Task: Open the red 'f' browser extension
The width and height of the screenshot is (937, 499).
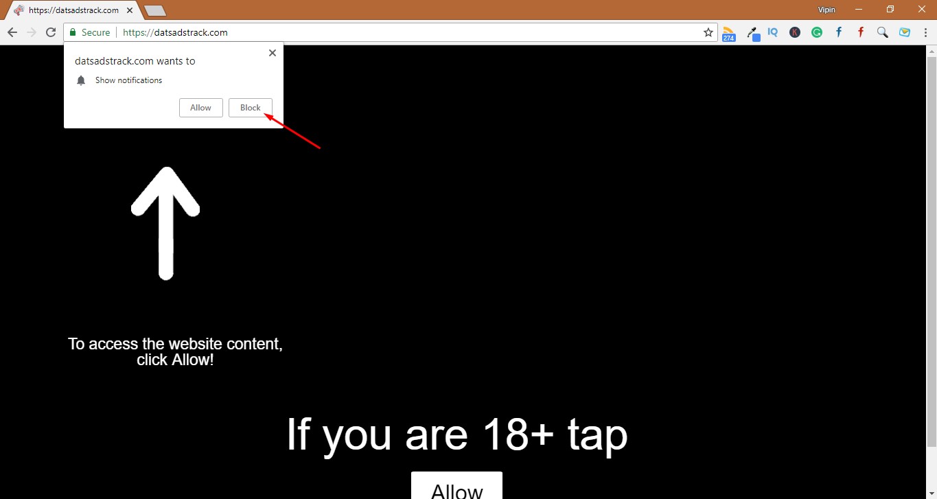Action: coord(860,32)
